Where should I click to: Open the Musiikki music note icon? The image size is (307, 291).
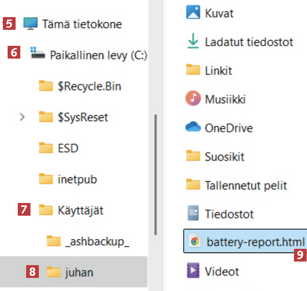click(193, 99)
